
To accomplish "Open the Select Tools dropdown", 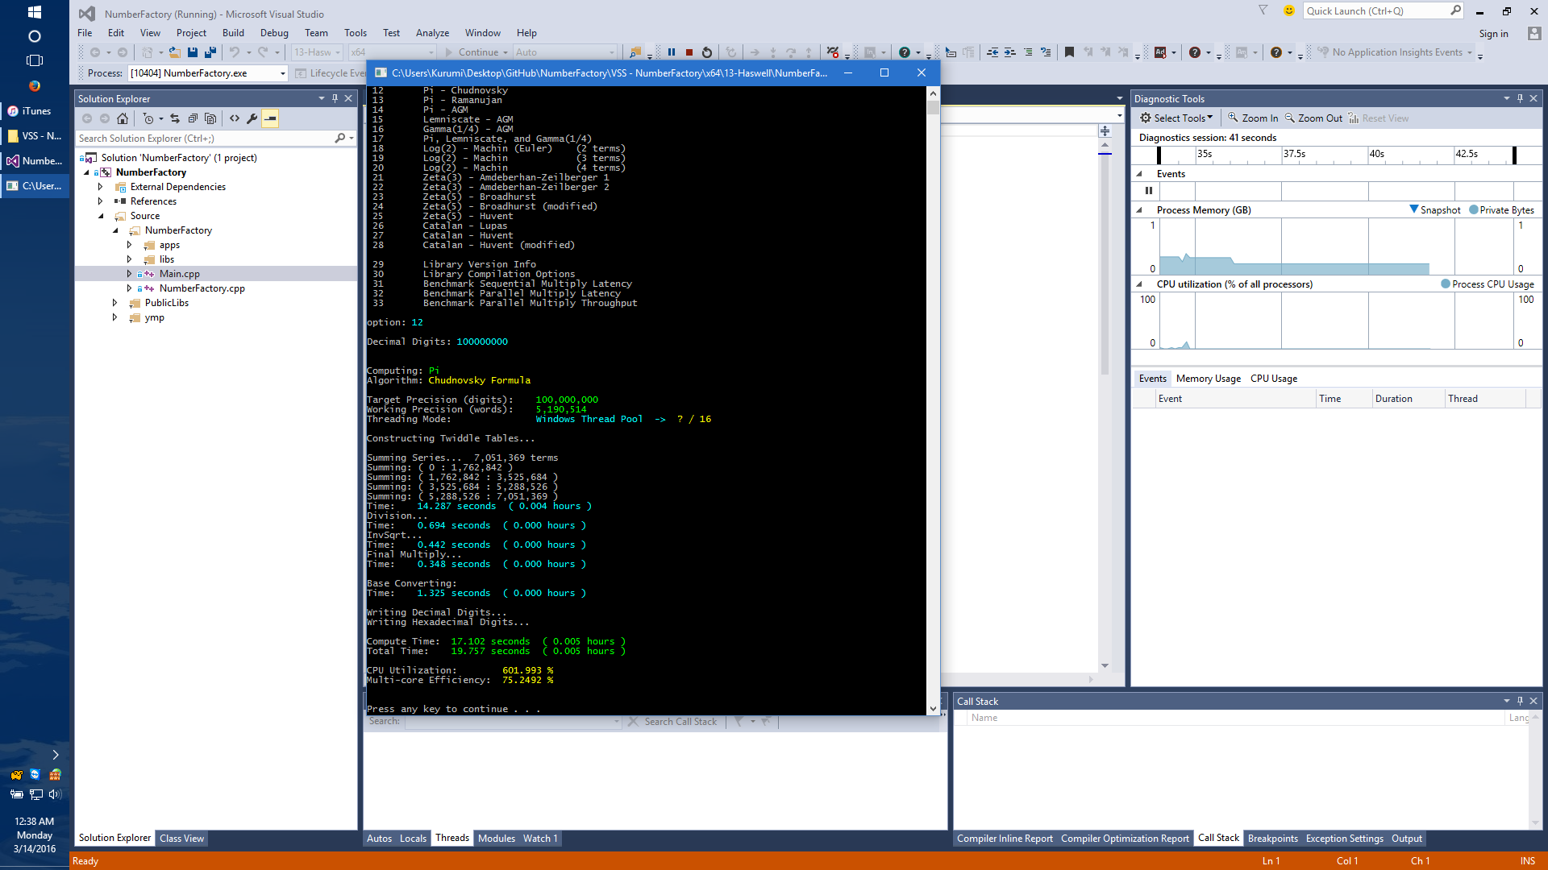I will click(1176, 118).
